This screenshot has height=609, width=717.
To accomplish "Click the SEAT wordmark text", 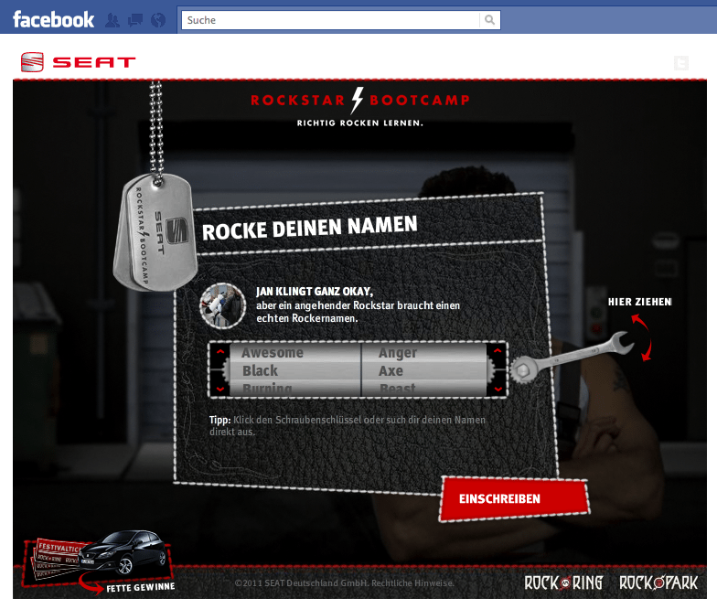I will [x=94, y=62].
